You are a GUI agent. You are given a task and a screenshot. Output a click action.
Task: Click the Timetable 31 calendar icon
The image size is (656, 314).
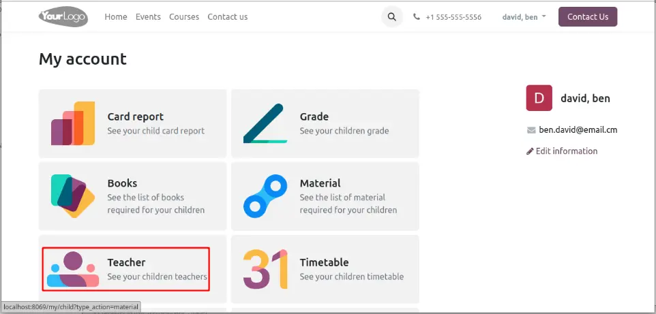pyautogui.click(x=265, y=269)
